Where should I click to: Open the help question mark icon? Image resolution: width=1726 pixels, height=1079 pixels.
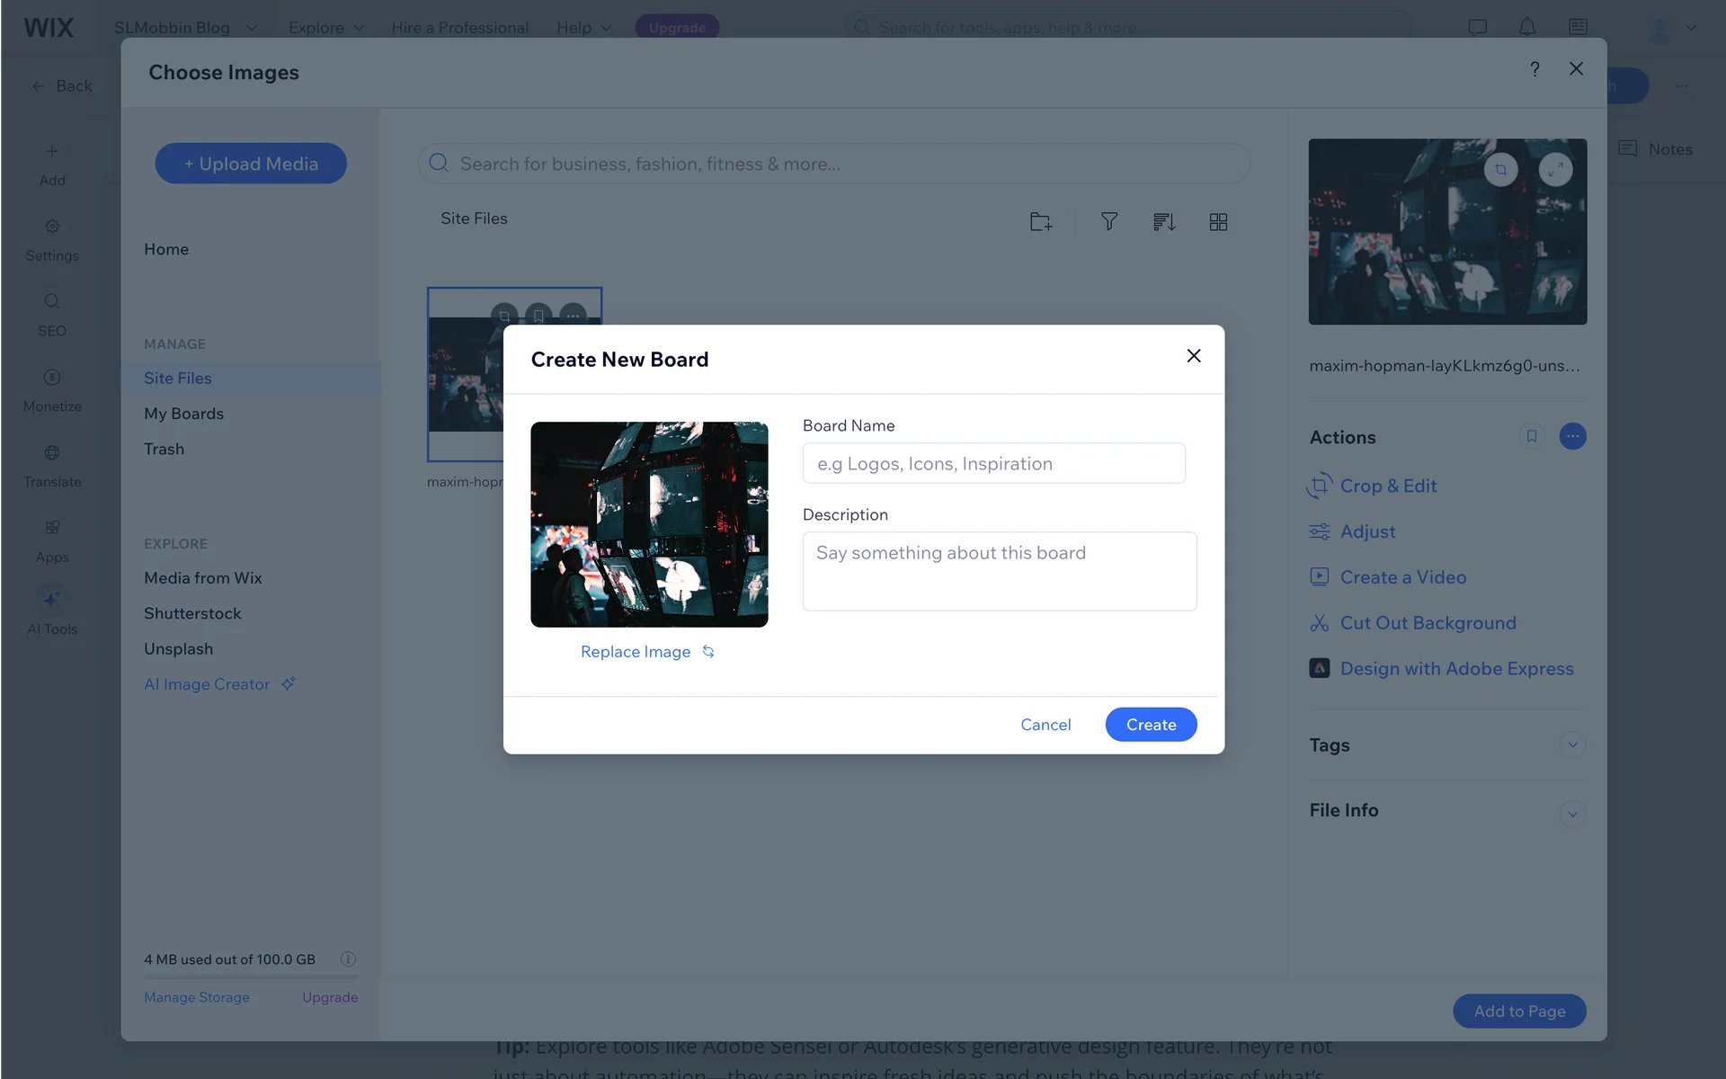(1535, 69)
